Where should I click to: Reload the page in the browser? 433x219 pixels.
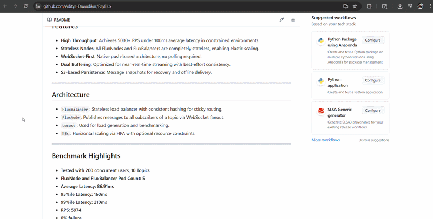pos(25,6)
